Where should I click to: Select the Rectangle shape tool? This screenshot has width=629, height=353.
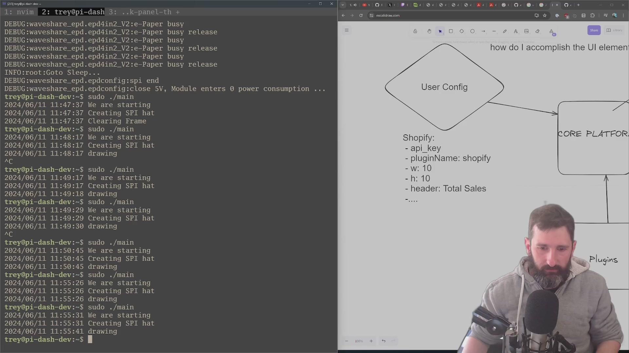(451, 31)
